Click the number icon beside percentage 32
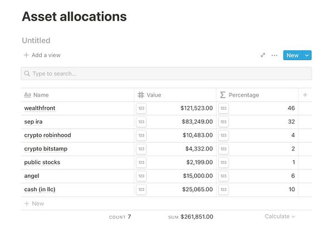The width and height of the screenshot is (334, 233). click(223, 122)
